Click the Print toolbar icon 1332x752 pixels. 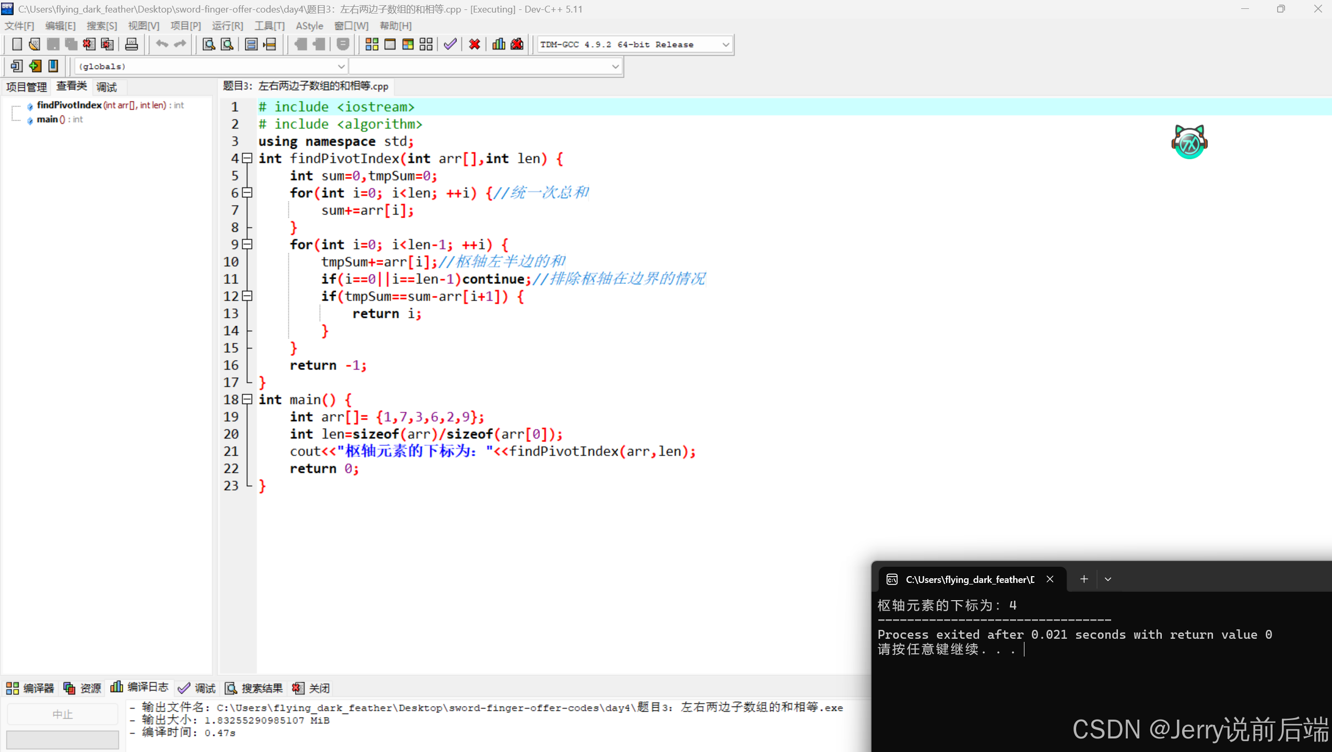pyautogui.click(x=132, y=44)
